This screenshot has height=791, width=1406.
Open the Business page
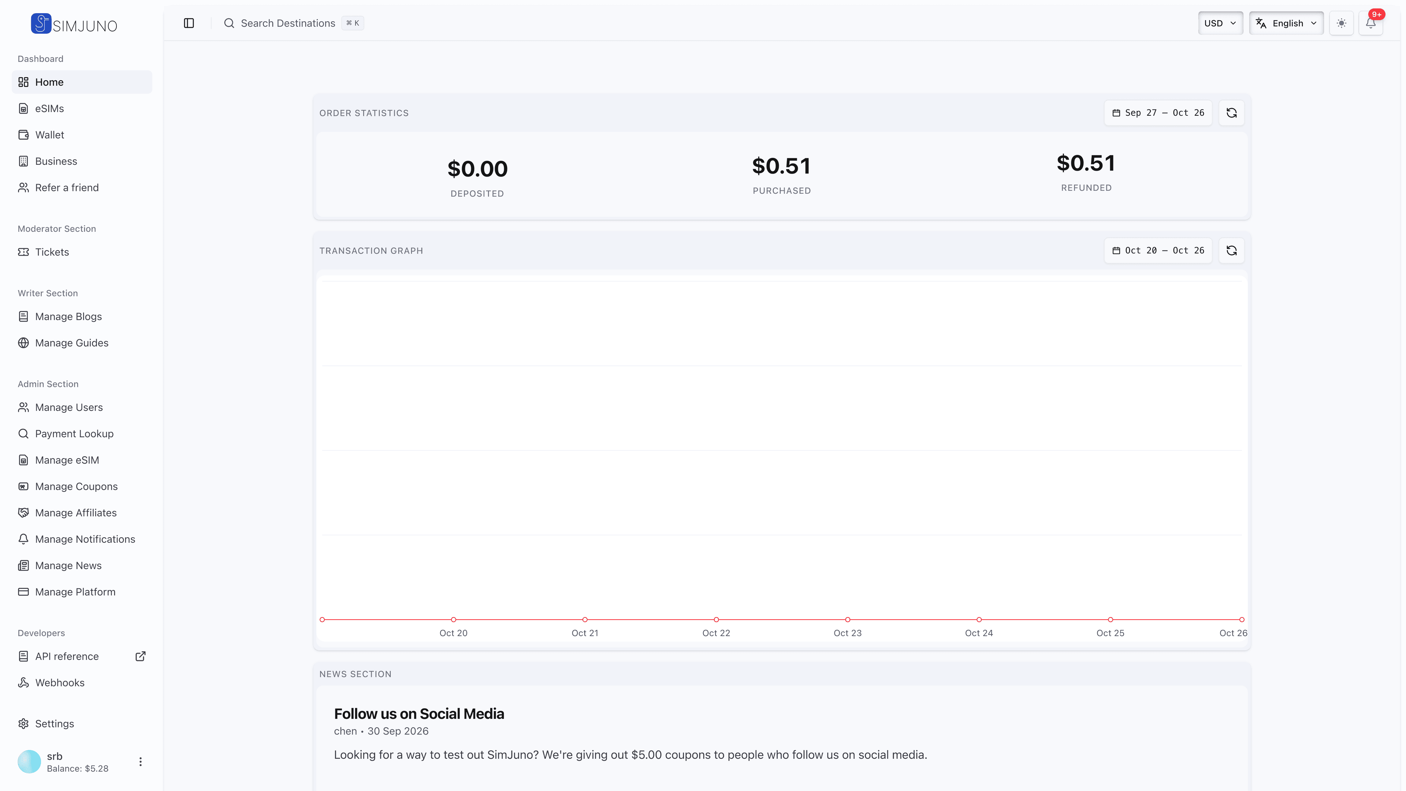tap(82, 161)
